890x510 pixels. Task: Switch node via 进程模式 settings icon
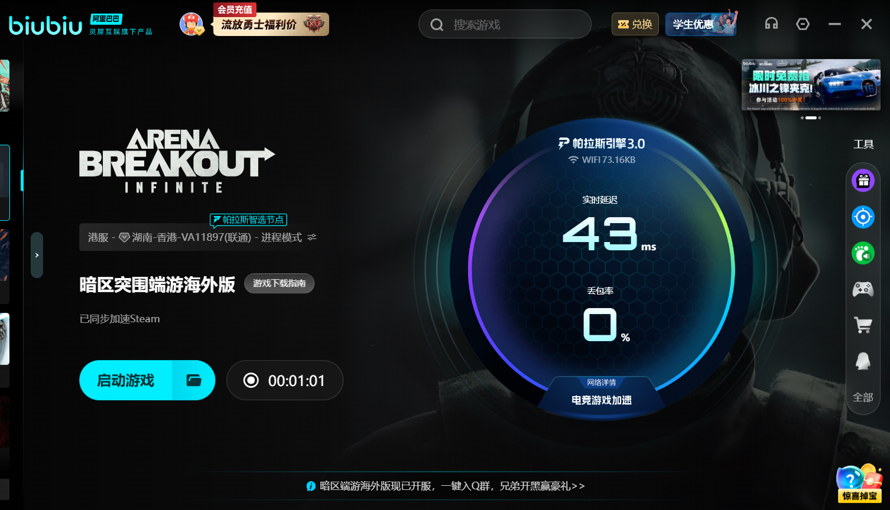click(312, 237)
